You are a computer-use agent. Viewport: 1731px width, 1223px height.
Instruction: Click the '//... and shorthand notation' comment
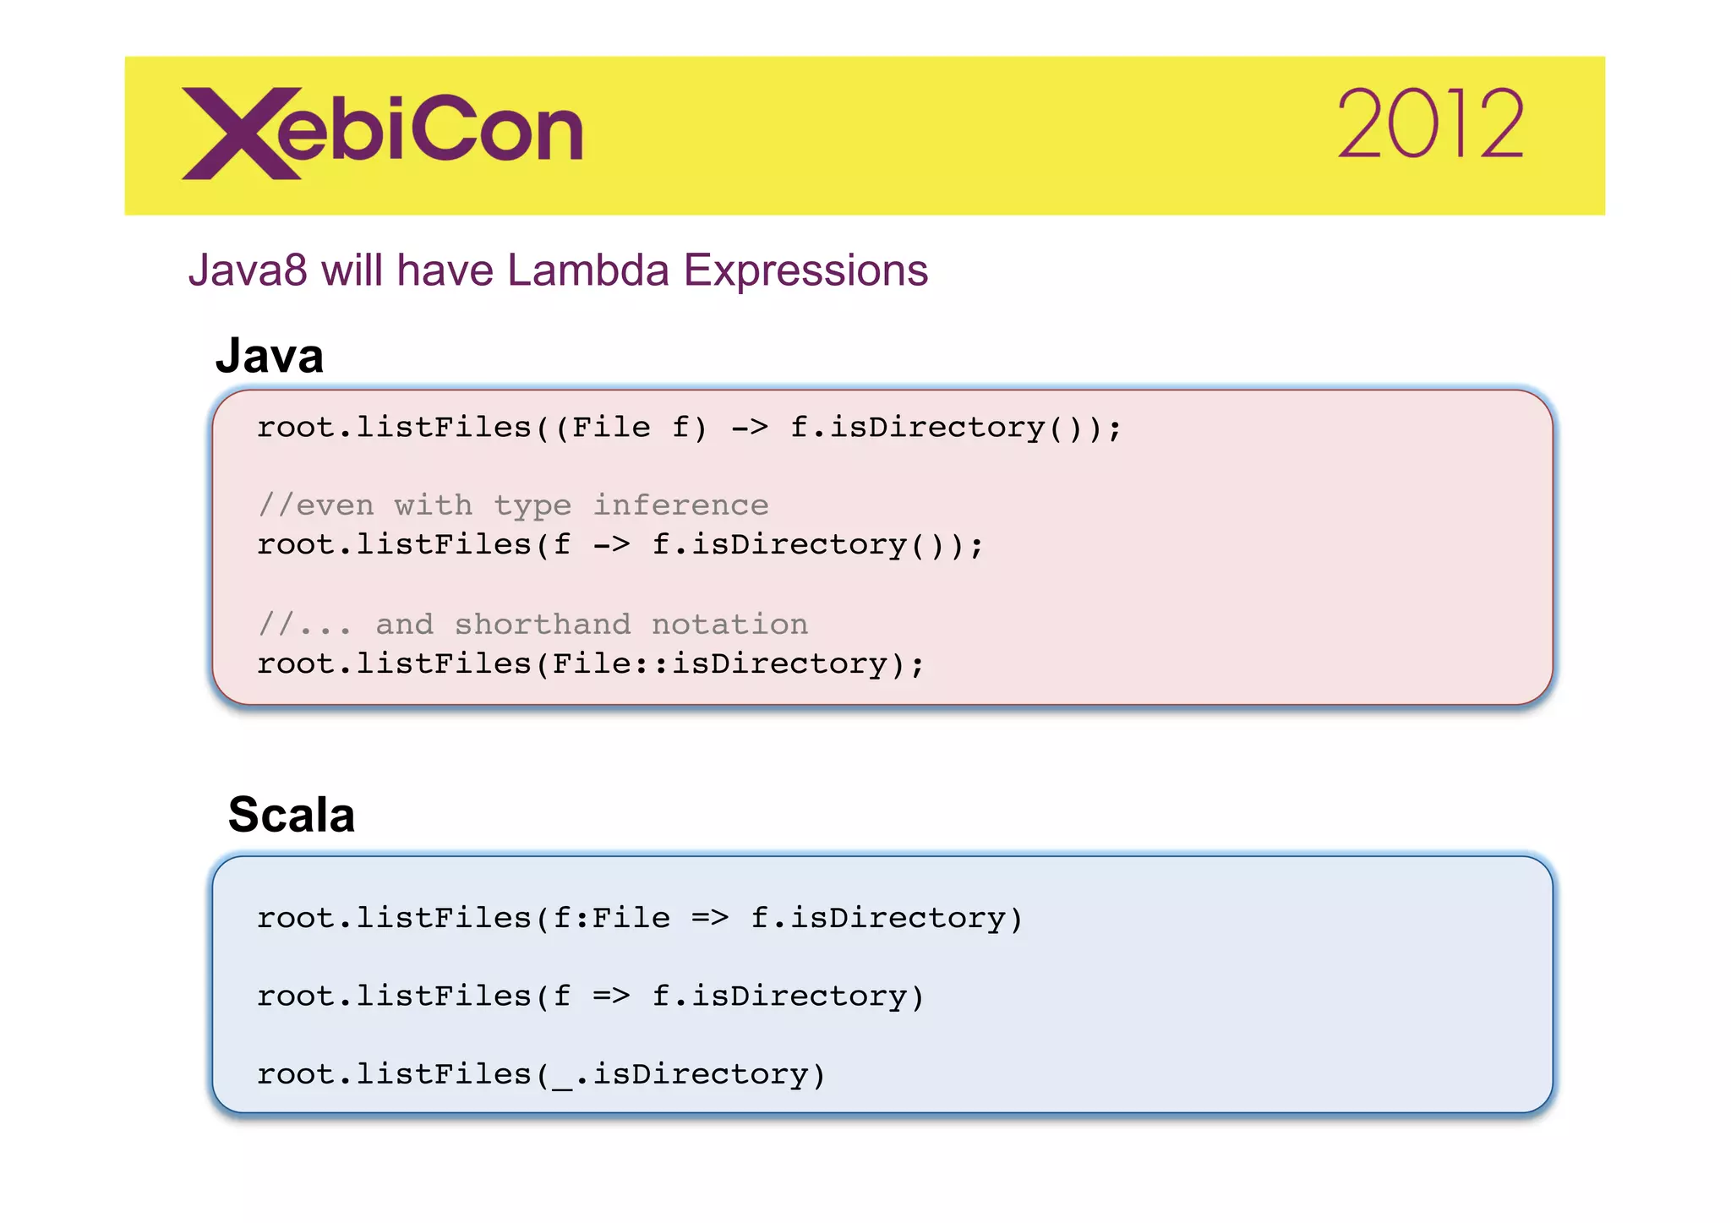pos(532,625)
